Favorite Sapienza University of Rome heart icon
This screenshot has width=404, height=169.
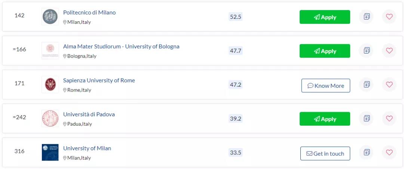(389, 84)
